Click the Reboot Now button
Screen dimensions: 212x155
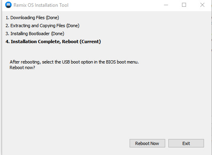[x=147, y=143]
